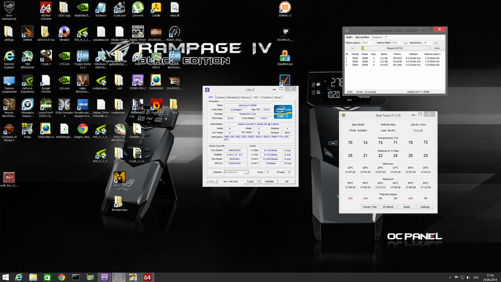501x282 pixels.
Task: Open the Company of Heroes 2 shortcut
Action: pos(9,132)
